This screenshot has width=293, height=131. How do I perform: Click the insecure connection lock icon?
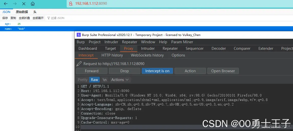71,3
